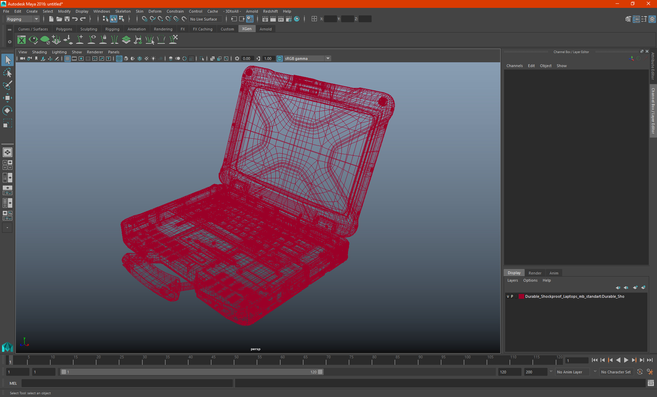Click play forward in playback controls
Viewport: 657px width, 397px height.
click(x=626, y=360)
